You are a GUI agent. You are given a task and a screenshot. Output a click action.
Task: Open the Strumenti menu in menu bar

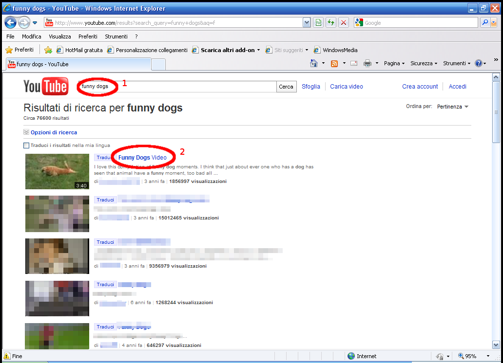(x=116, y=36)
